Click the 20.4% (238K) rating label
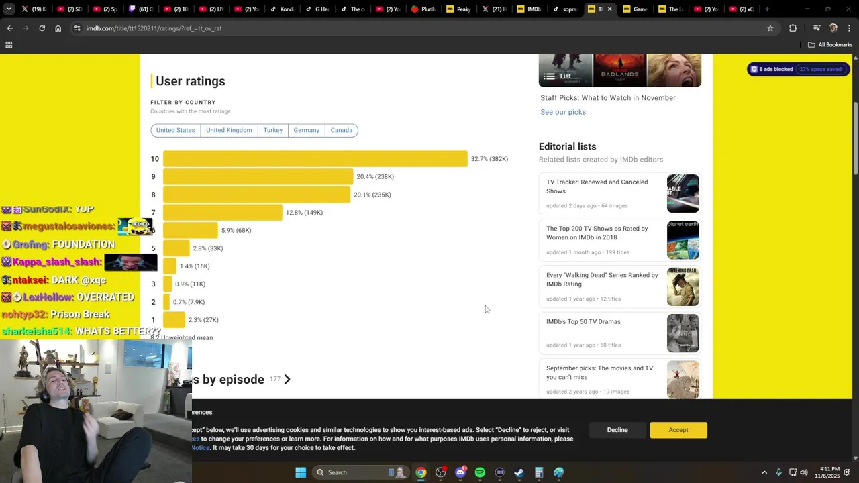The width and height of the screenshot is (859, 483). coord(375,177)
